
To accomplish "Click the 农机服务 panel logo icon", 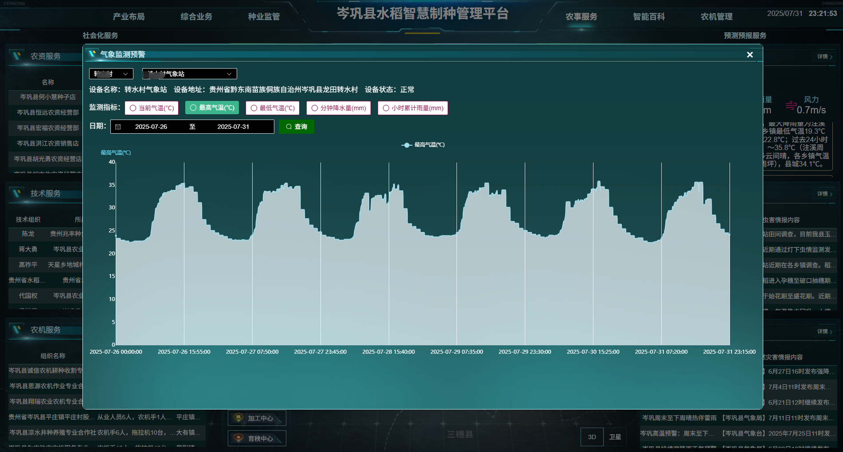I will 17,330.
